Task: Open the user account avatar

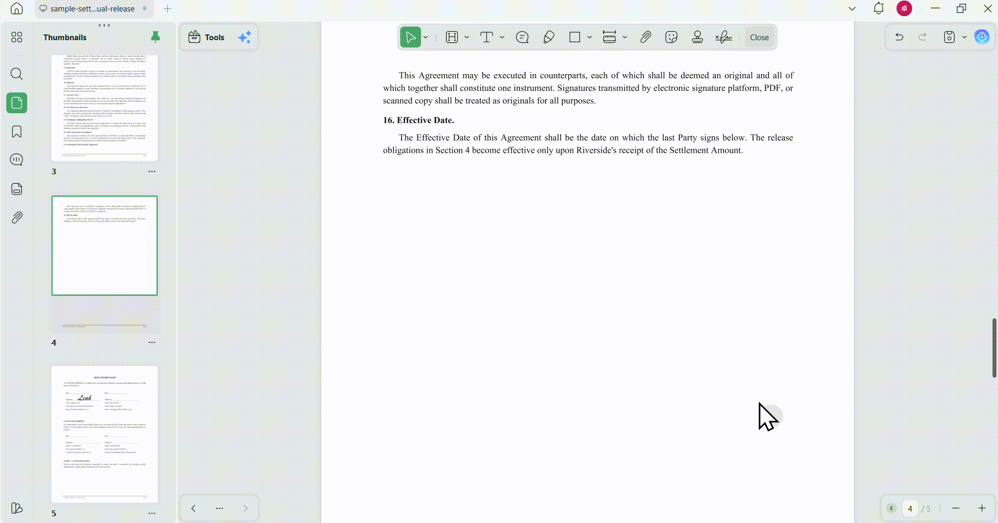Action: pos(904,8)
